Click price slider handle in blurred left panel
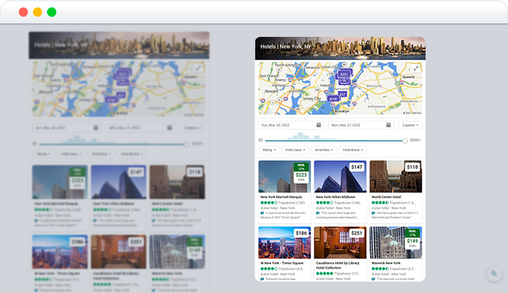The width and height of the screenshot is (508, 293). point(186,144)
